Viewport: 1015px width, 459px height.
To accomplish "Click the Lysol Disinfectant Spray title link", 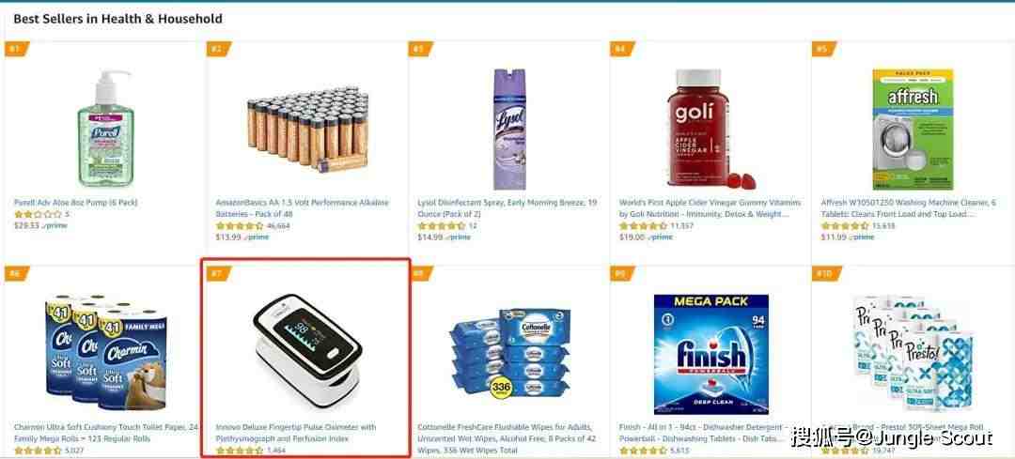I will (507, 208).
